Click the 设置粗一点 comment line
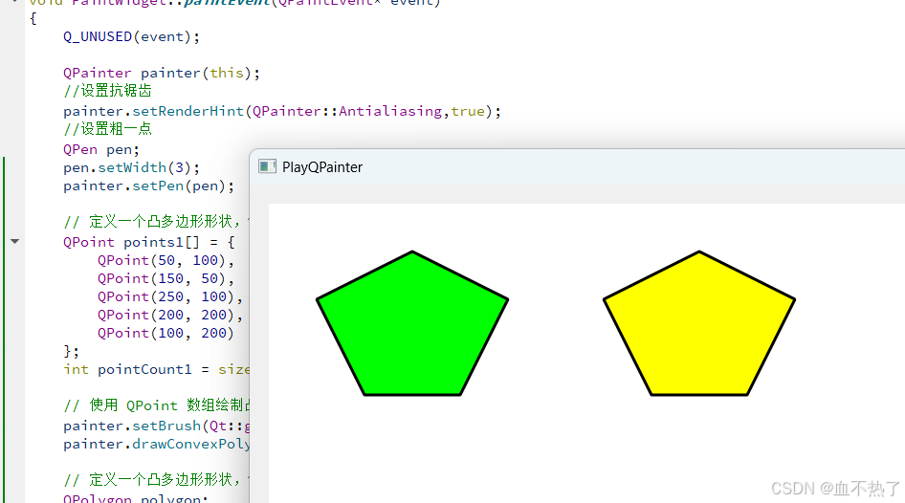The width and height of the screenshot is (905, 503). (x=107, y=129)
